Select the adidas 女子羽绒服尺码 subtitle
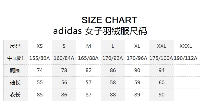203x104 pixels. pos(100,31)
